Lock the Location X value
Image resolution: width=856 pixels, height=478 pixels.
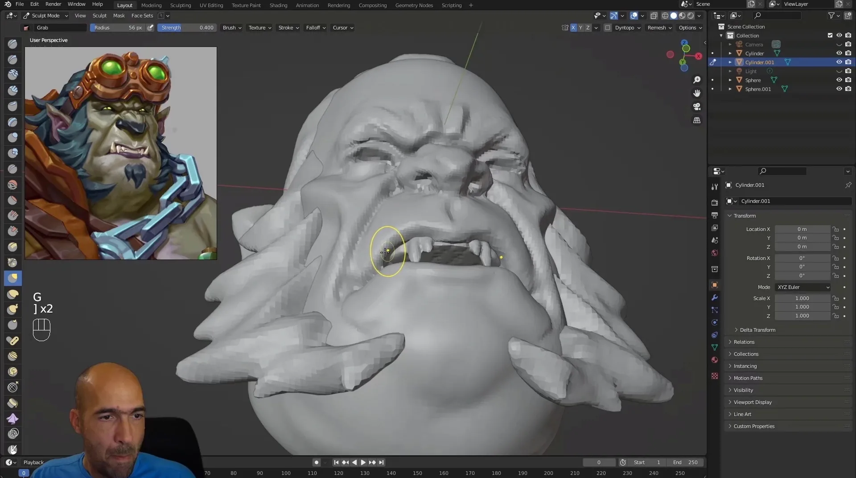point(835,229)
